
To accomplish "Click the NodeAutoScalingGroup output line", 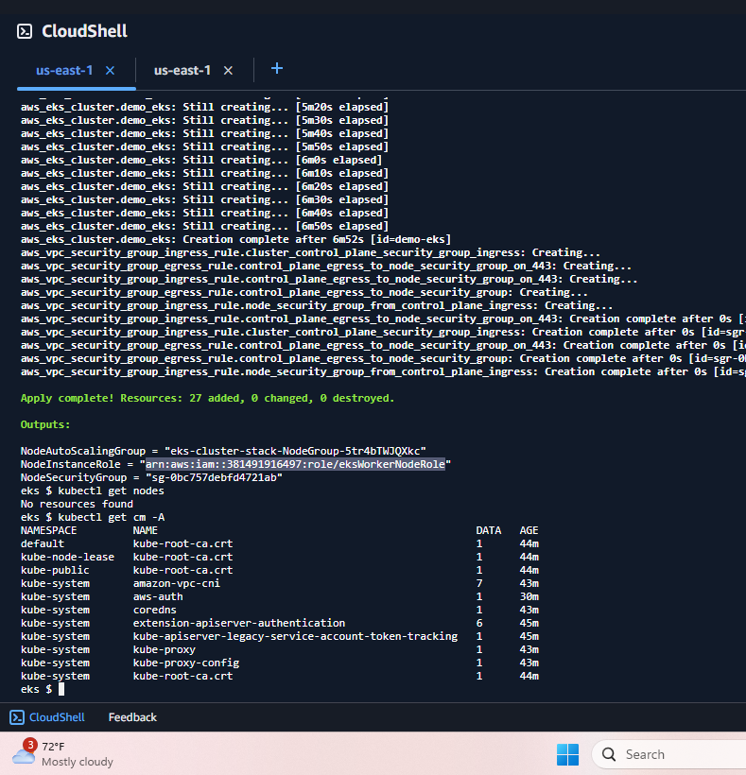I will [223, 451].
